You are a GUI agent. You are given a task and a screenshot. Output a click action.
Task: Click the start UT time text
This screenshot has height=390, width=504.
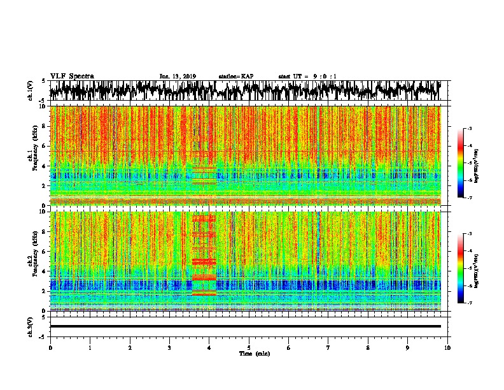[307, 76]
